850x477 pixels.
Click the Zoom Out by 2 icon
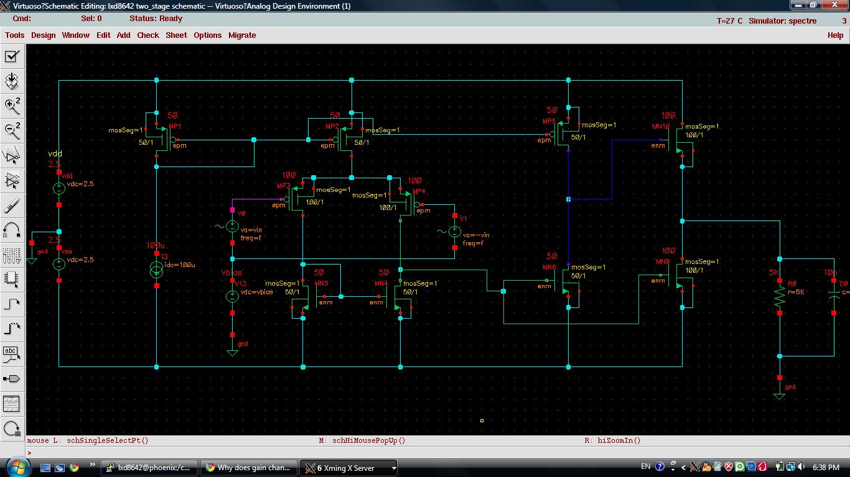pos(12,130)
